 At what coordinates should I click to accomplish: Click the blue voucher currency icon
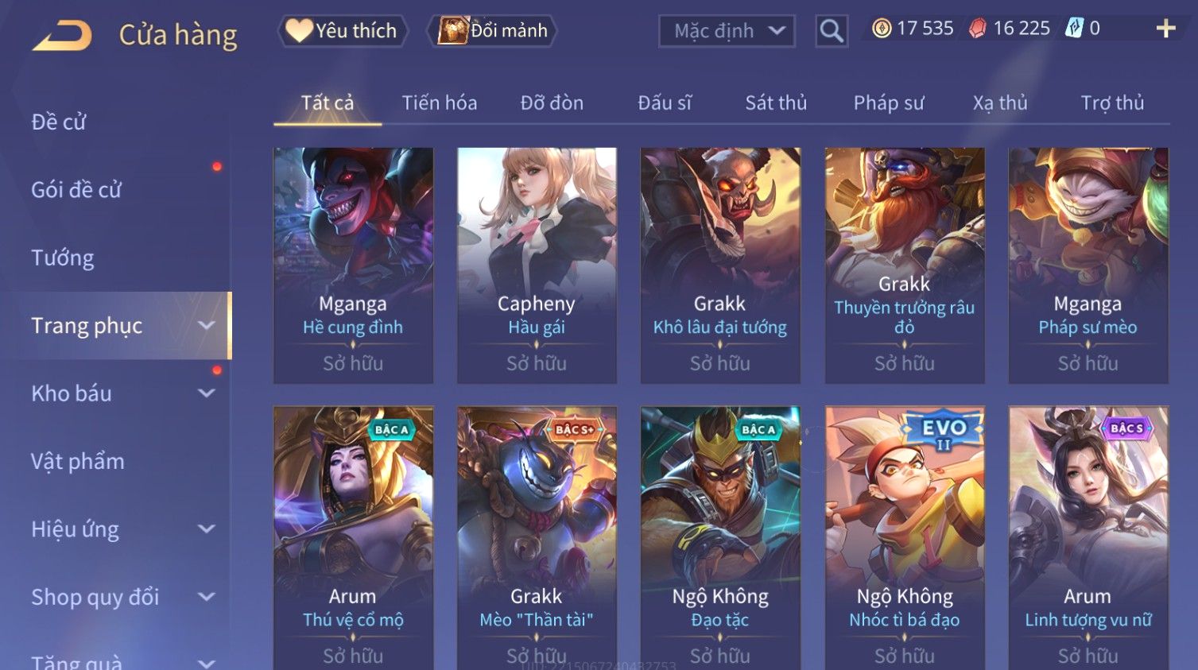[x=1074, y=29]
